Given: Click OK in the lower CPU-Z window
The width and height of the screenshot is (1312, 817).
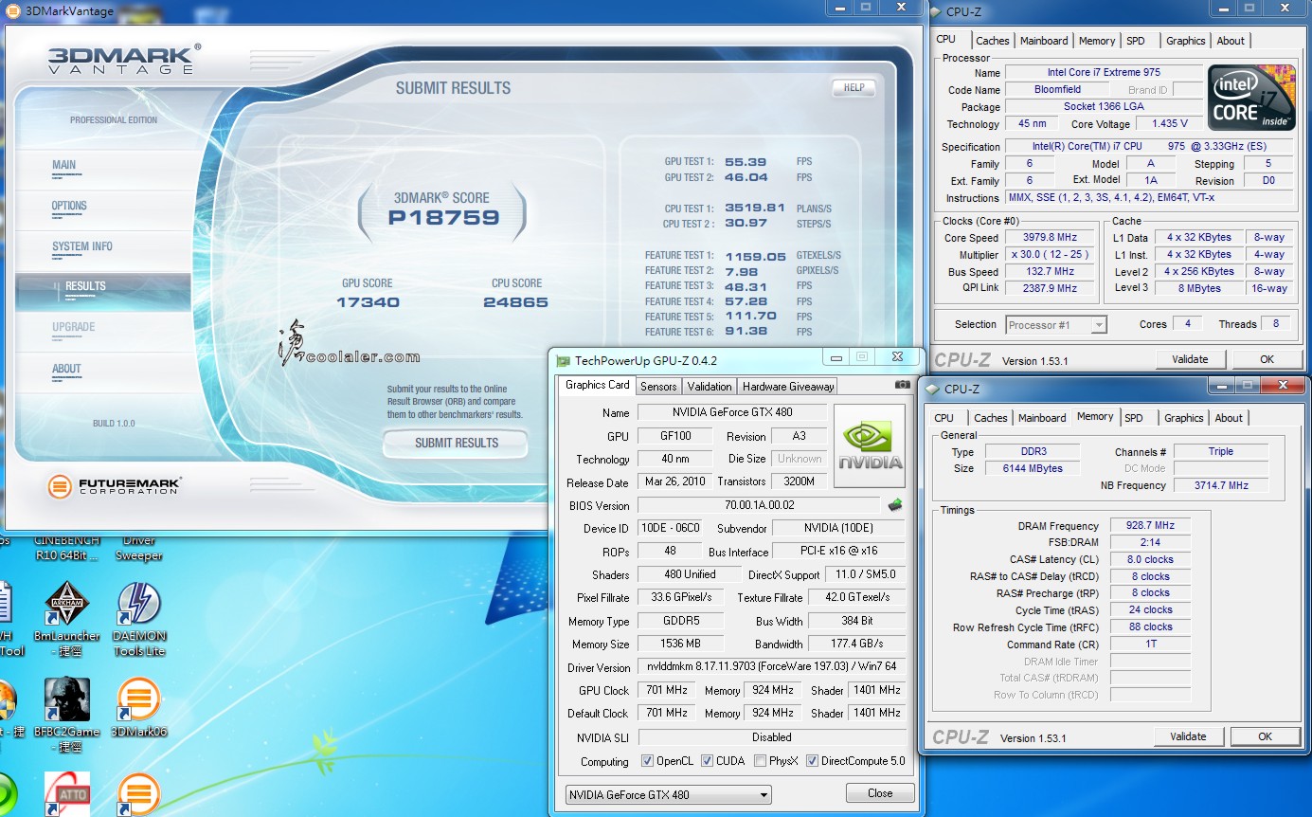Looking at the screenshot, I should click(x=1265, y=736).
